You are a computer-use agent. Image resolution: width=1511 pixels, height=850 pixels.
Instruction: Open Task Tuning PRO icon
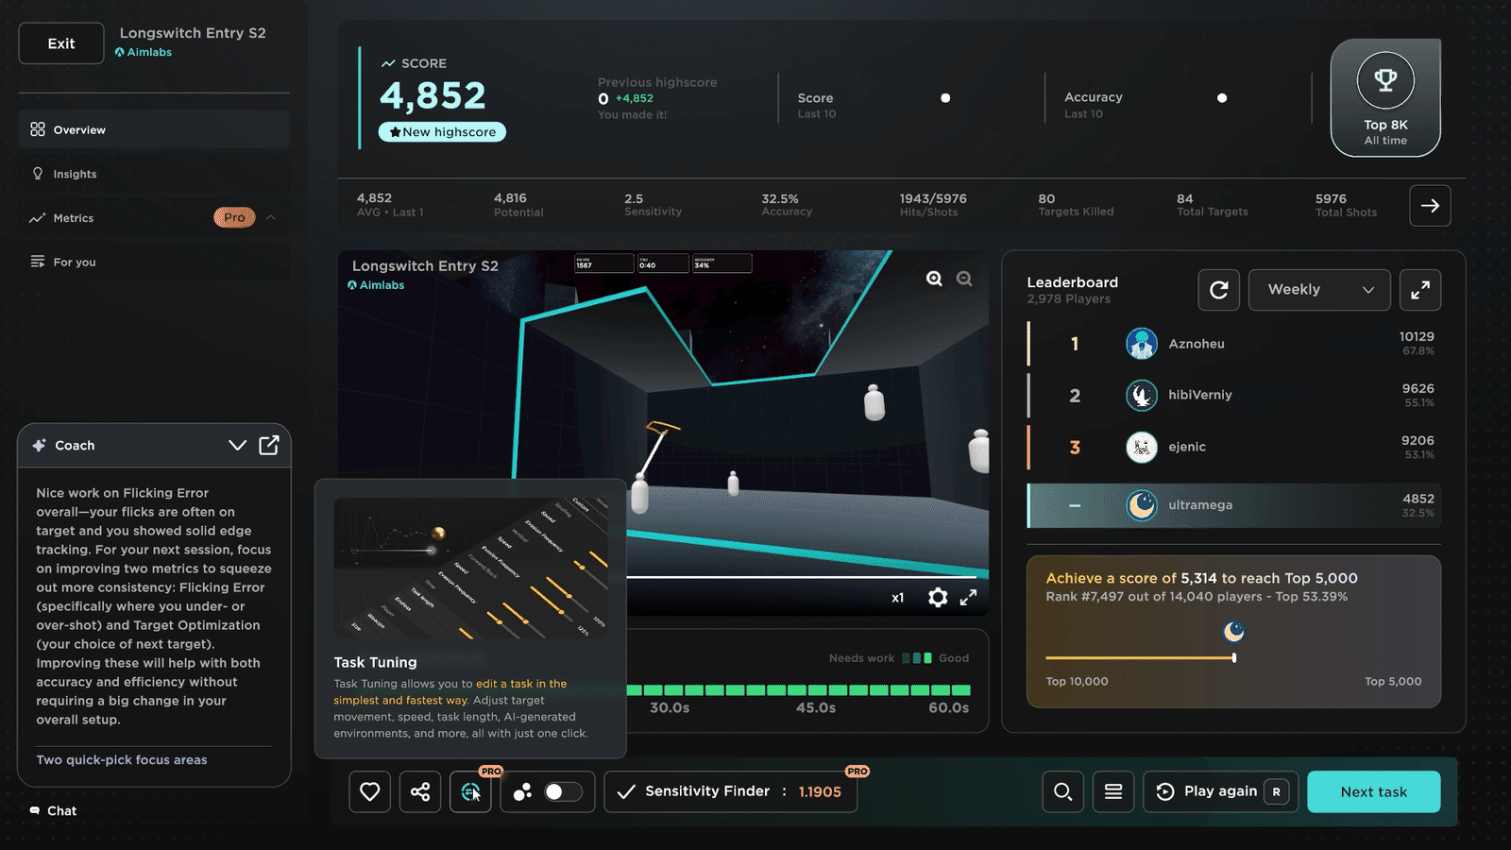coord(470,791)
